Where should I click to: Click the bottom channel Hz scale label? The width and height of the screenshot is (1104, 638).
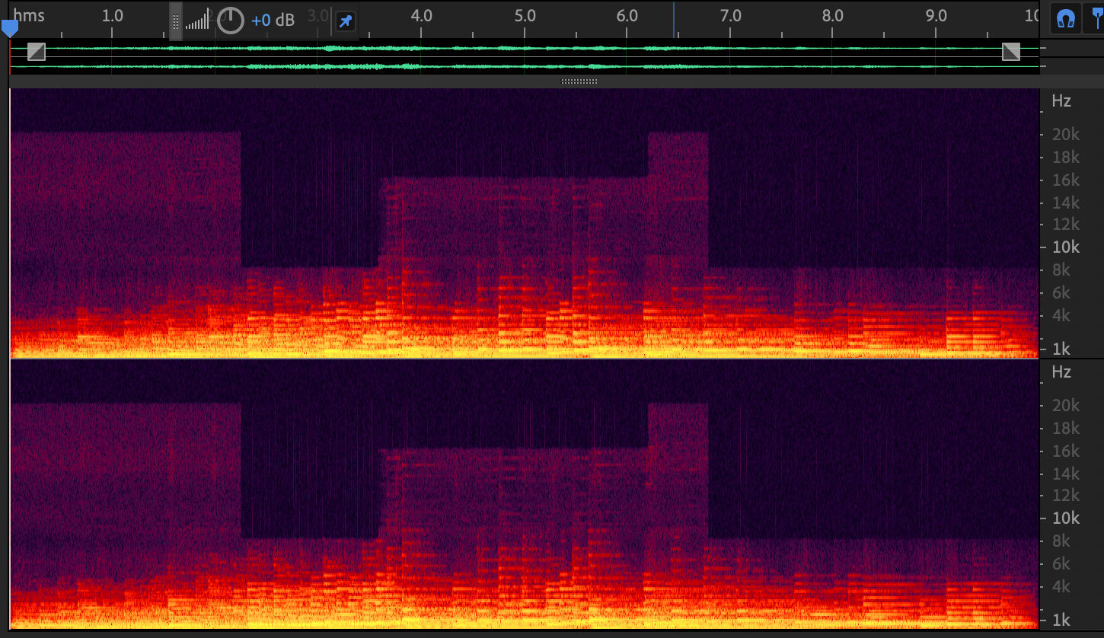(x=1061, y=372)
